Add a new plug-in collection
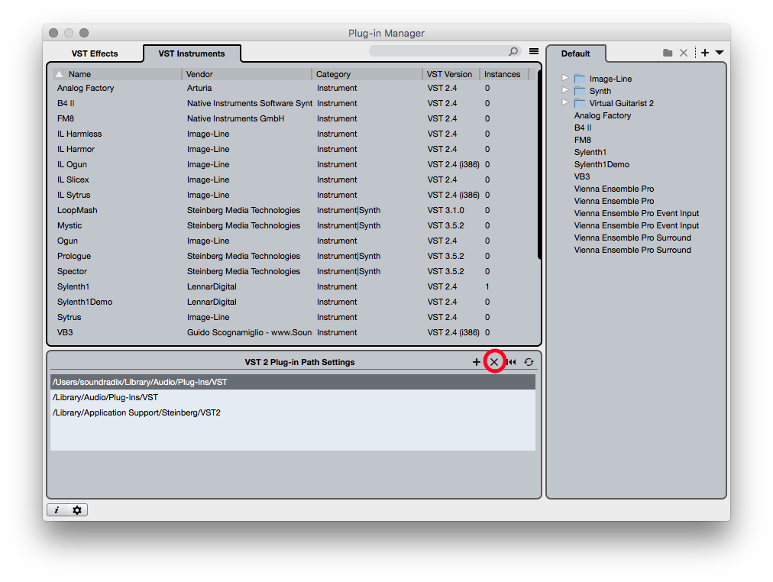 (x=705, y=53)
